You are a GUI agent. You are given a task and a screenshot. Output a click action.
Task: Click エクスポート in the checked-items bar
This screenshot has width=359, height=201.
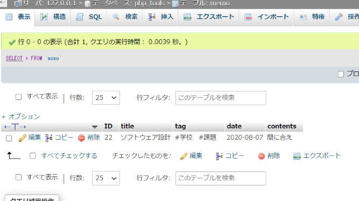click(322, 156)
